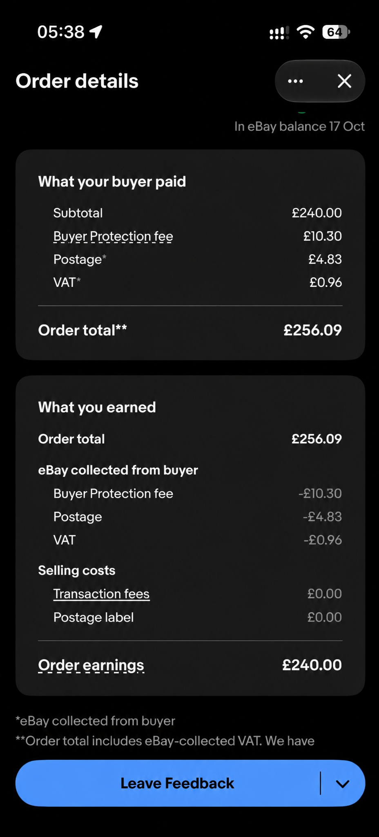Close the Order details screen
The width and height of the screenshot is (379, 837).
[345, 81]
